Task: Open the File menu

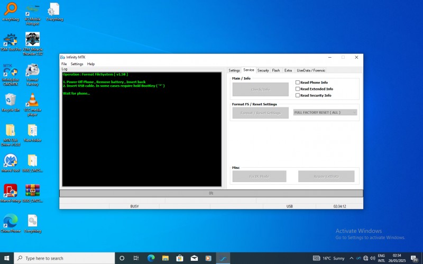Action: [x=64, y=64]
